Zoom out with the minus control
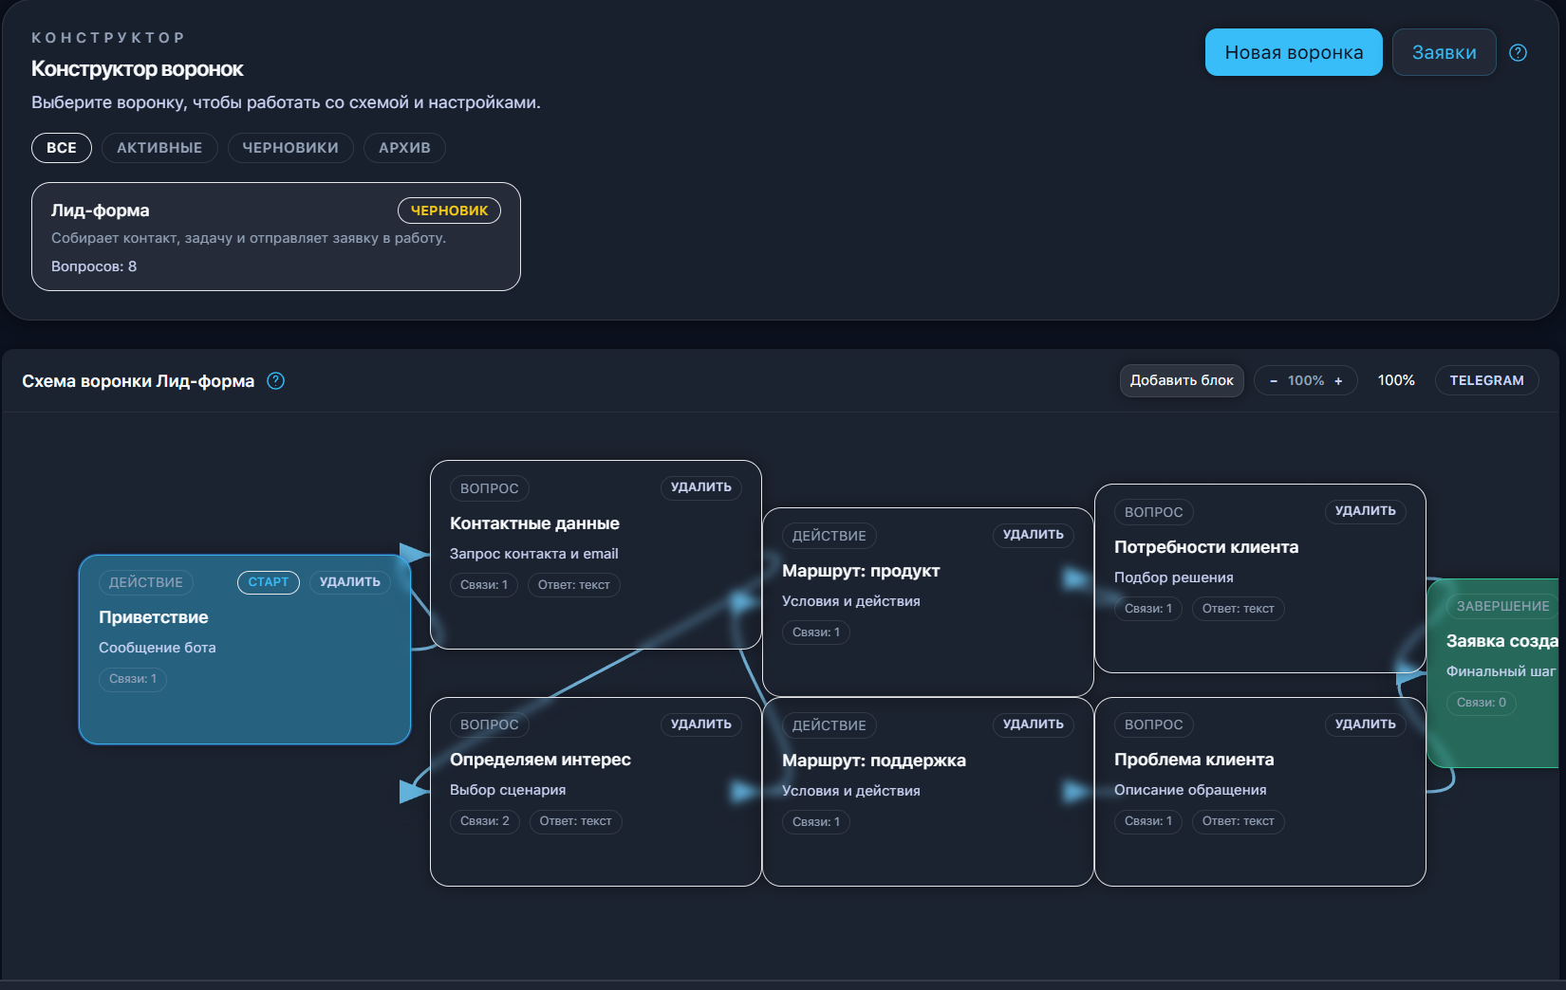1566x990 pixels. [1274, 381]
